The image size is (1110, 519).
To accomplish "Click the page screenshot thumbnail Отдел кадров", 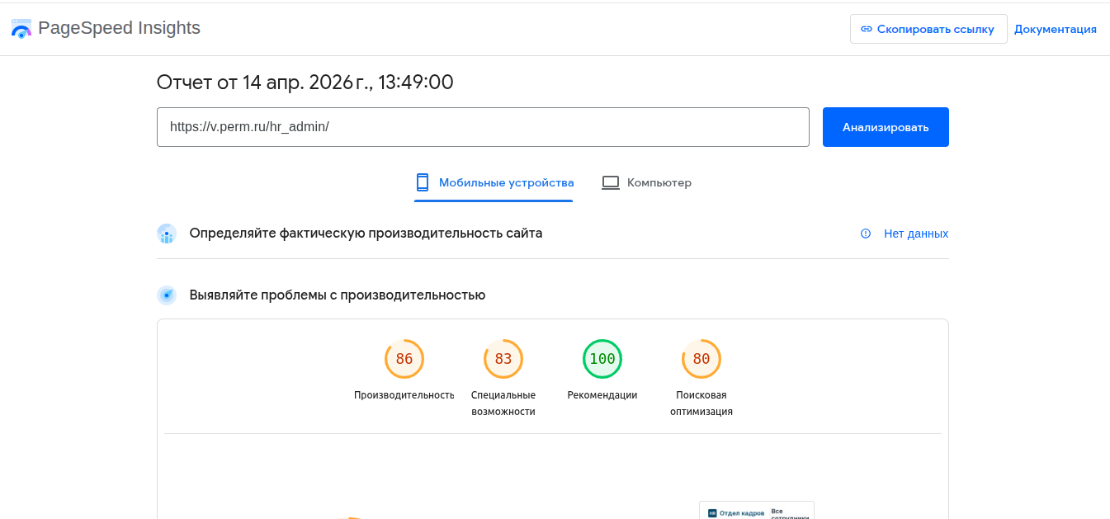I will coord(757,510).
